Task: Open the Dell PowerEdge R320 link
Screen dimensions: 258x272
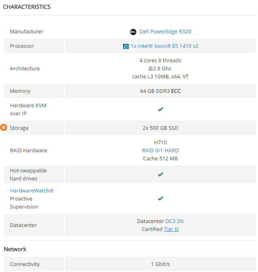Action: coord(165,32)
